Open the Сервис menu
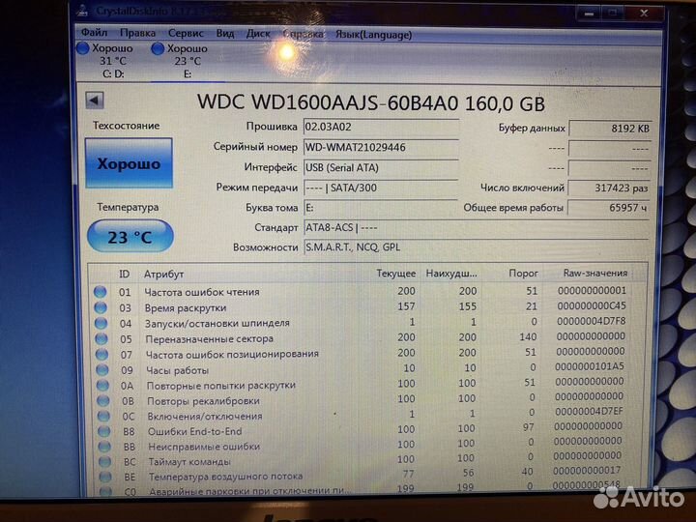The width and height of the screenshot is (696, 522). [186, 33]
